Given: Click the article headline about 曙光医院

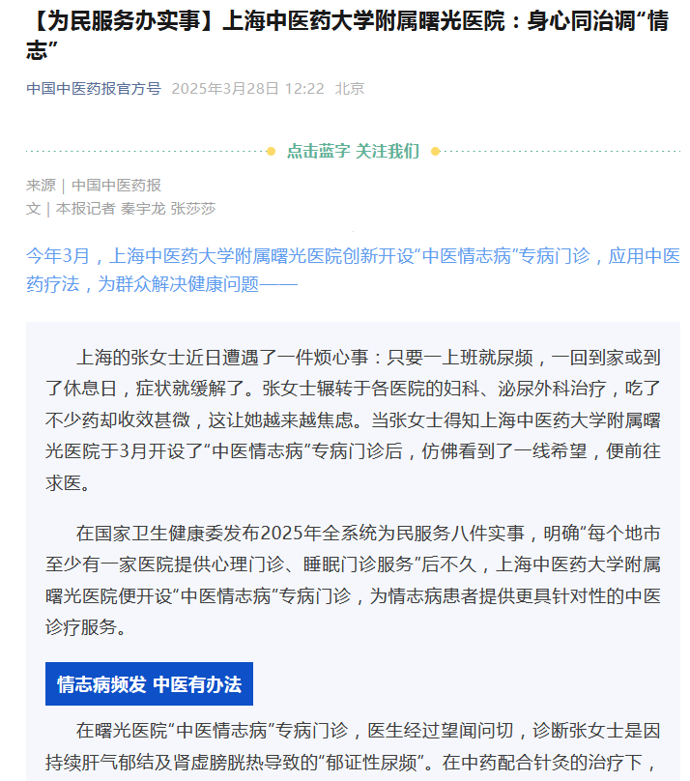Looking at the screenshot, I should [348, 36].
